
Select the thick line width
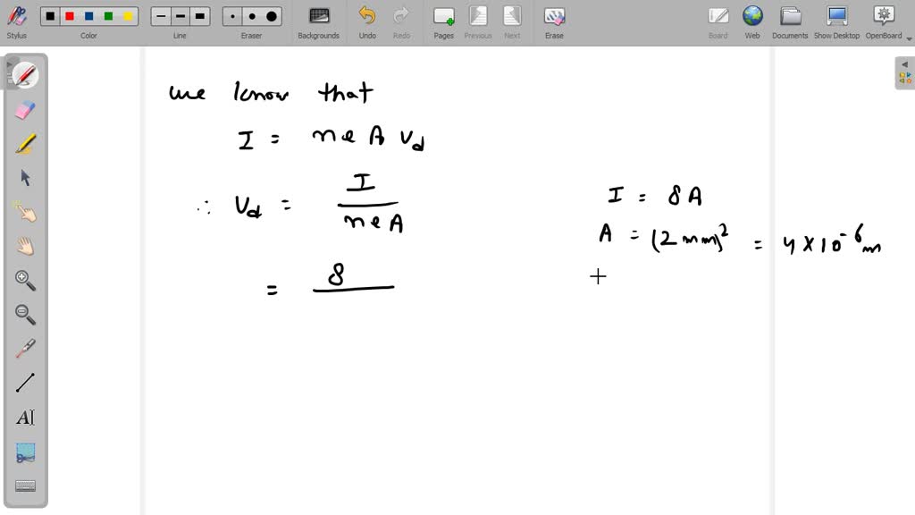[198, 15]
